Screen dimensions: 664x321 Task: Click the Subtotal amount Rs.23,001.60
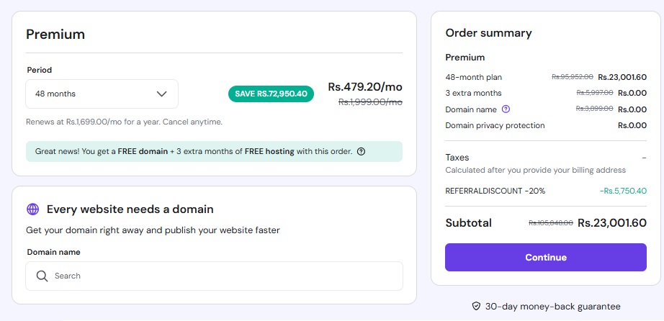(x=612, y=223)
